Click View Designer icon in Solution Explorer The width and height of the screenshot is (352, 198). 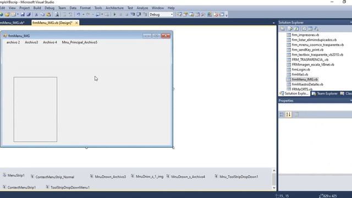(310, 29)
